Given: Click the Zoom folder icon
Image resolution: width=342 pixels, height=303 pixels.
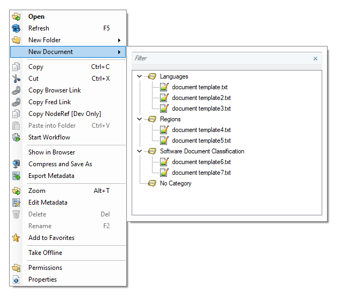Looking at the screenshot, I should coord(16,191).
